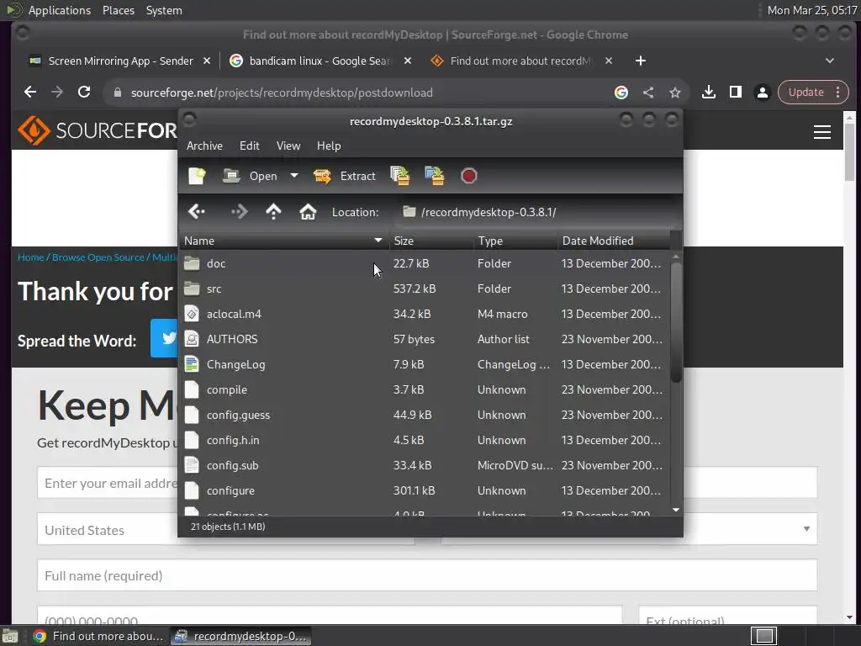This screenshot has height=646, width=861.
Task: Toggle the Chrome side panel icon
Action: pyautogui.click(x=735, y=93)
